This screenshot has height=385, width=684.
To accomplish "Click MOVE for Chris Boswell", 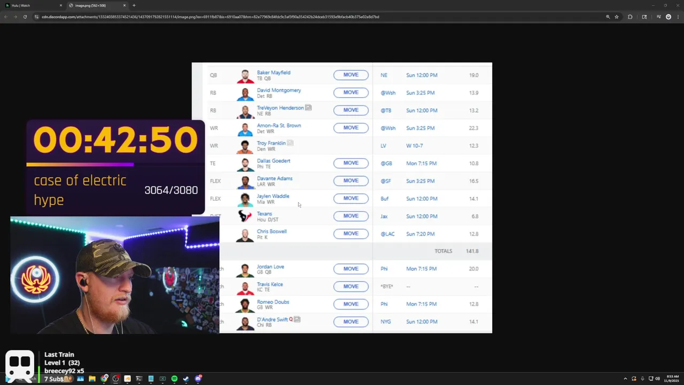I will pos(351,234).
